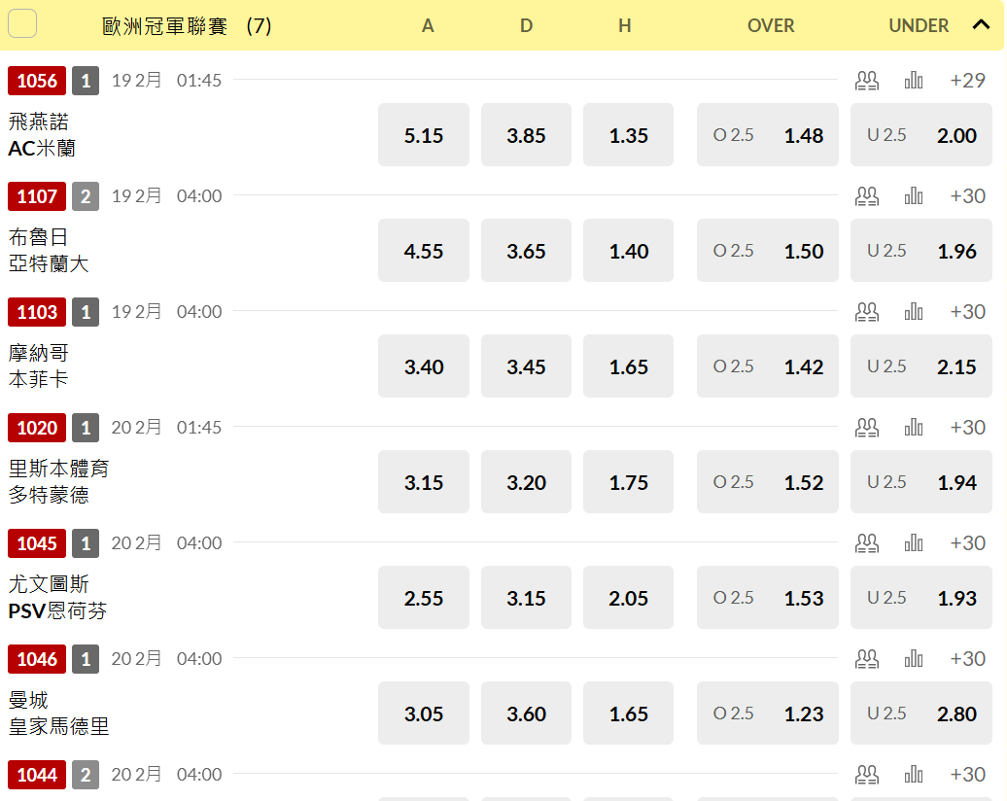Expand +30 more markets for 摩納哥 match
Screen dimensions: 1007x801
(967, 312)
